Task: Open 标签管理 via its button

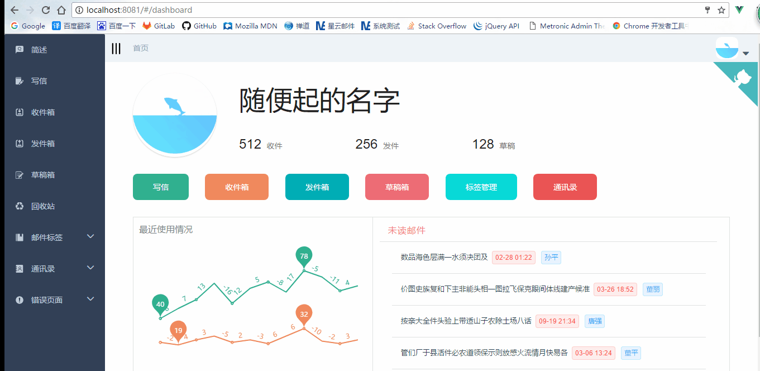Action: click(481, 187)
